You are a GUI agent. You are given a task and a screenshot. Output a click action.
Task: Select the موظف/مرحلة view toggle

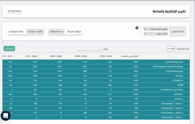74,31
